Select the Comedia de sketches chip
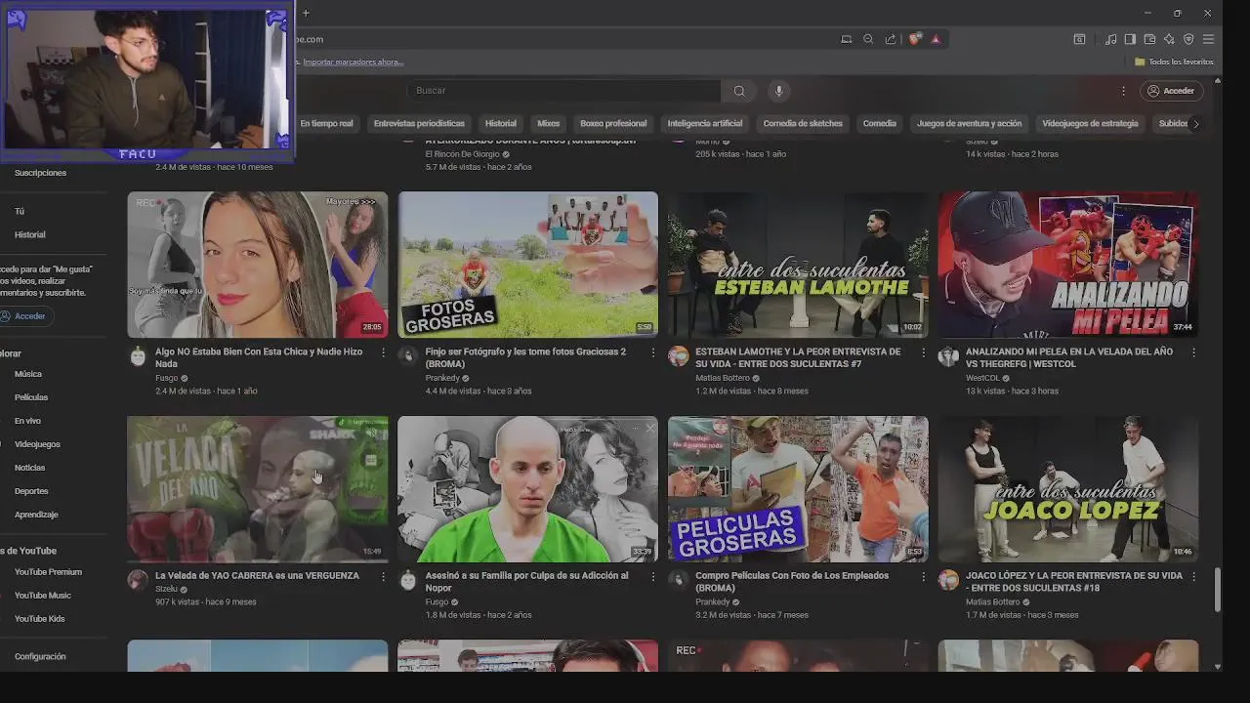 point(803,124)
